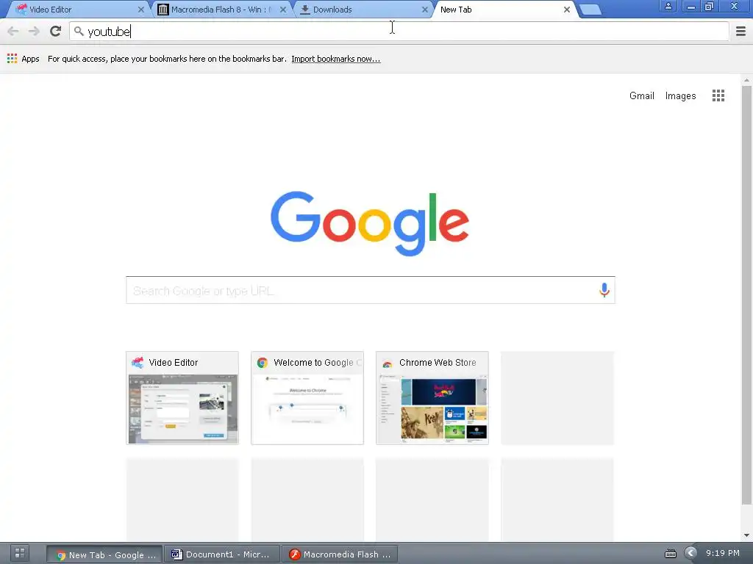The width and height of the screenshot is (753, 564).
Task: Open the Video Editor most-visited thumbnail
Action: tap(182, 397)
